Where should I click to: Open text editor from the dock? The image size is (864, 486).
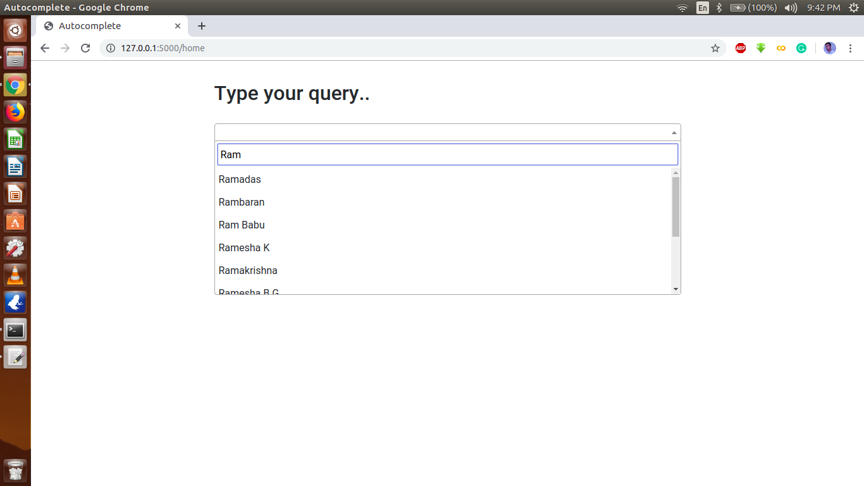[15, 357]
